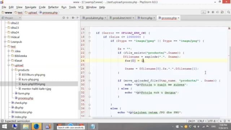The height and width of the screenshot is (130, 231).
Task: Collapse the upload folder
Action: pos(9,65)
